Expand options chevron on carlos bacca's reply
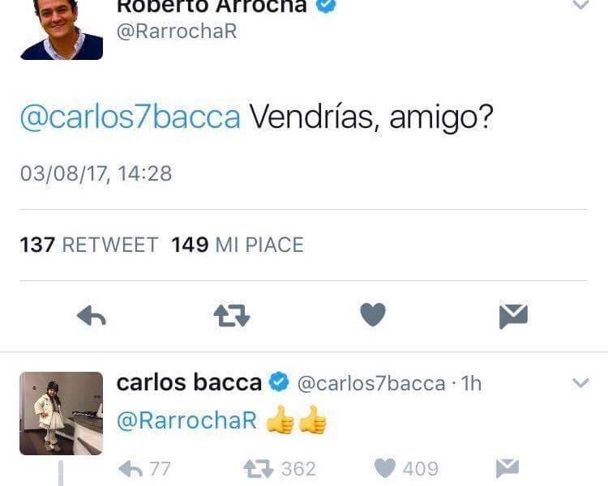 581,383
